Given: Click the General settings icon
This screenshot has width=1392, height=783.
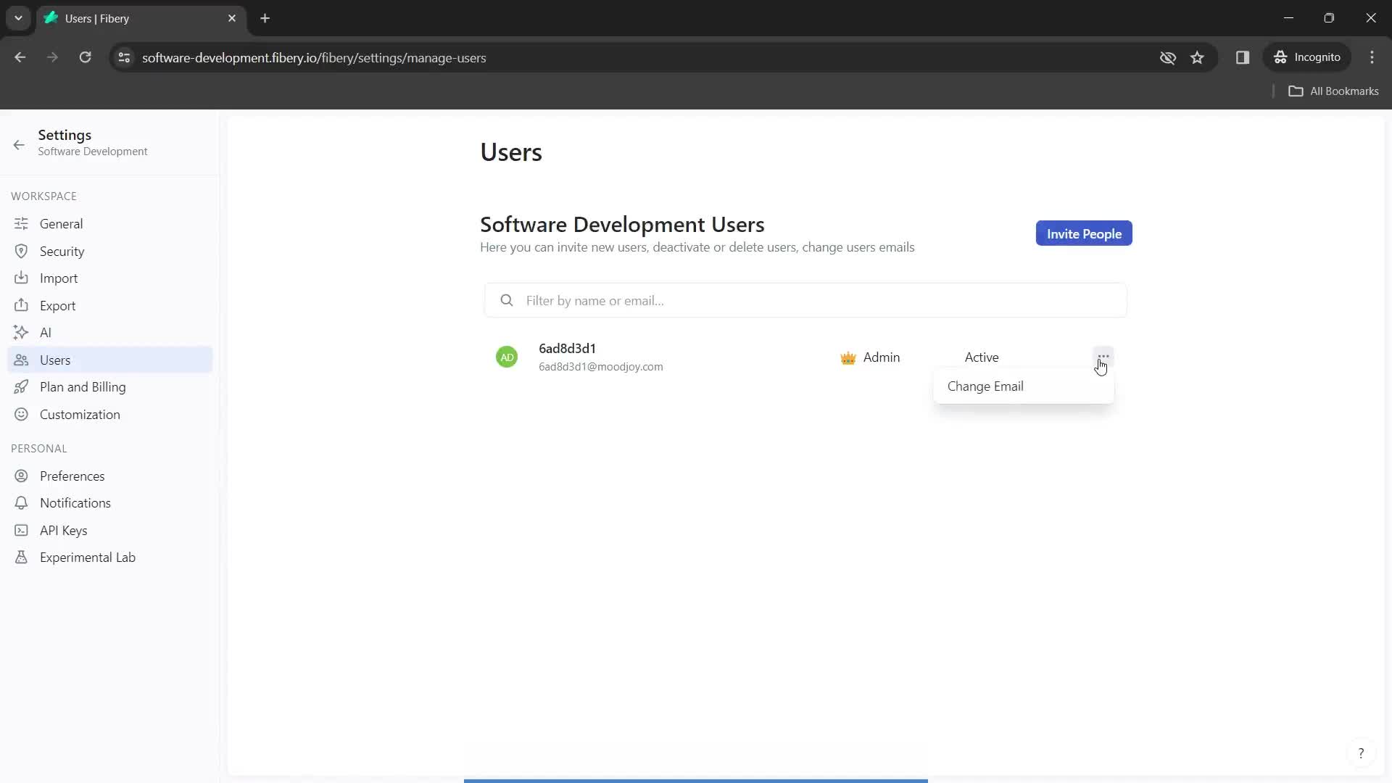Looking at the screenshot, I should [x=21, y=224].
